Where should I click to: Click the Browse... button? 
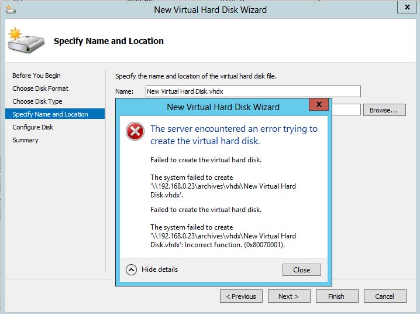click(384, 110)
